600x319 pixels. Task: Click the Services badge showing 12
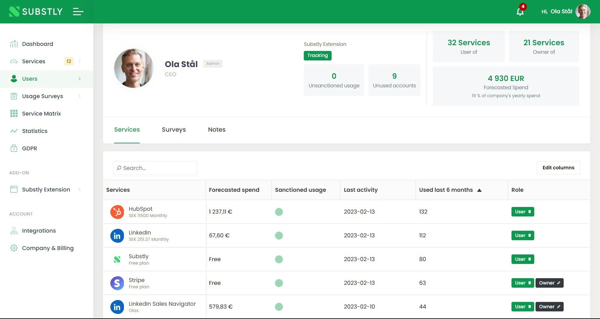tap(69, 61)
